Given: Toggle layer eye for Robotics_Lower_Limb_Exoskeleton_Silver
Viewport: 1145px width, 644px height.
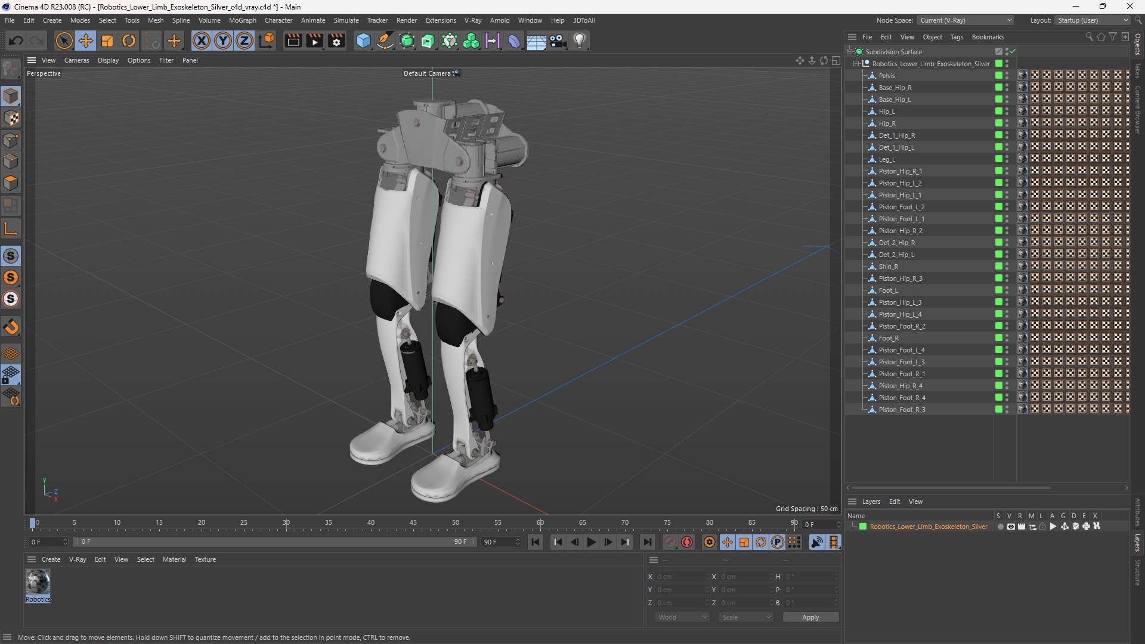Looking at the screenshot, I should click(x=1011, y=527).
